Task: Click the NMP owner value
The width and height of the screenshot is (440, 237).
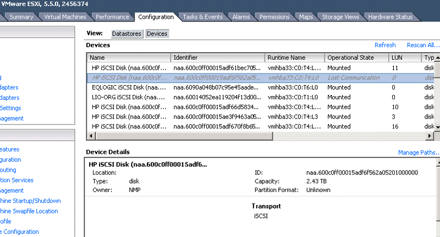Action: click(135, 190)
